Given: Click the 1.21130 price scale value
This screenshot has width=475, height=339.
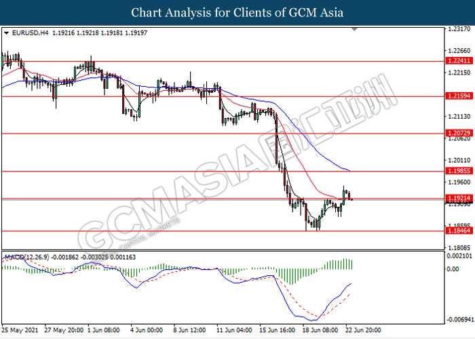Looking at the screenshot, I should (459, 117).
